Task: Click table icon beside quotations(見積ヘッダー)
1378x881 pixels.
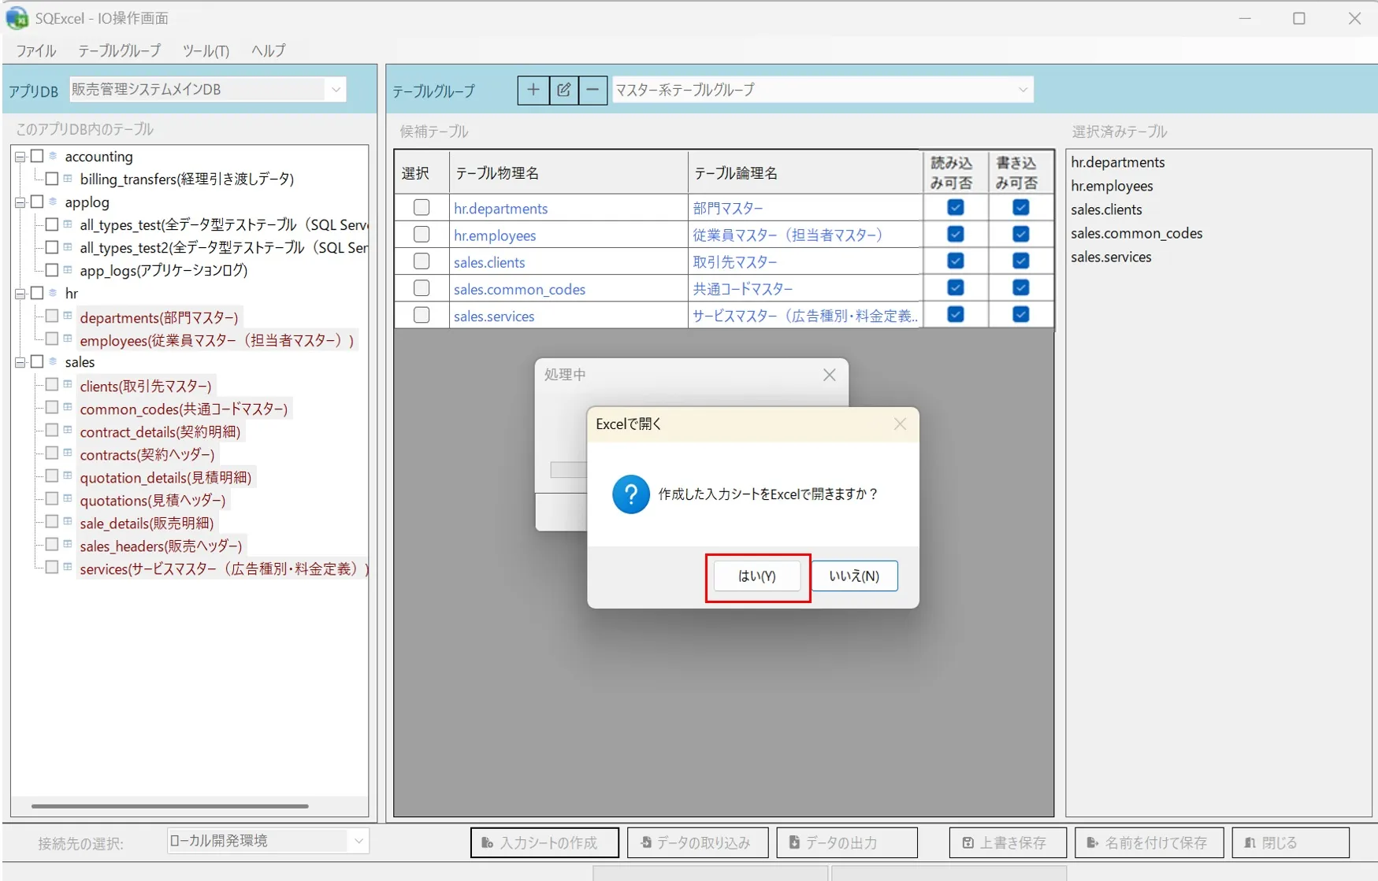Action: coord(68,498)
